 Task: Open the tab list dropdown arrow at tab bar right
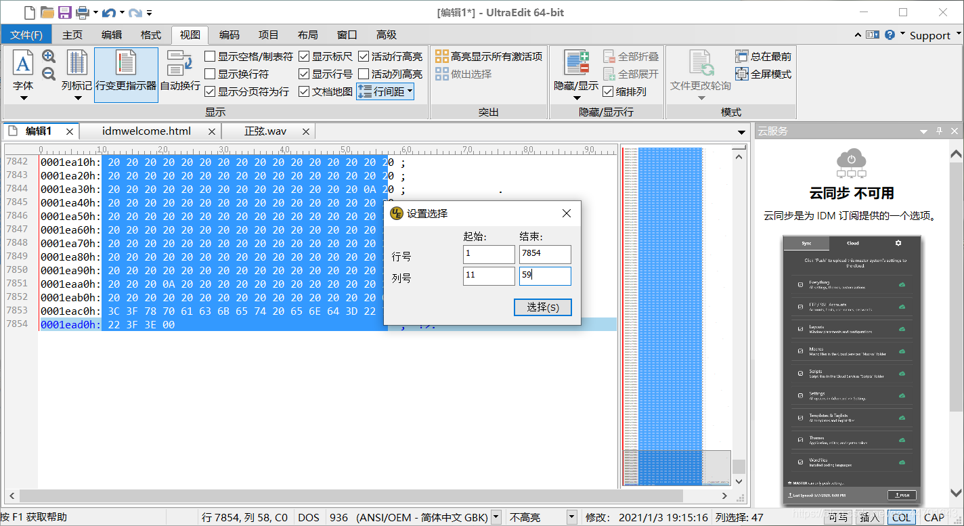click(741, 132)
